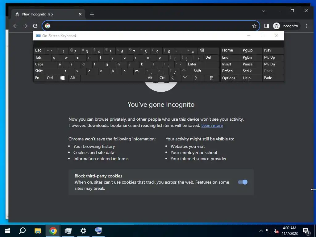Open the Chrome side panel

pos(266,26)
